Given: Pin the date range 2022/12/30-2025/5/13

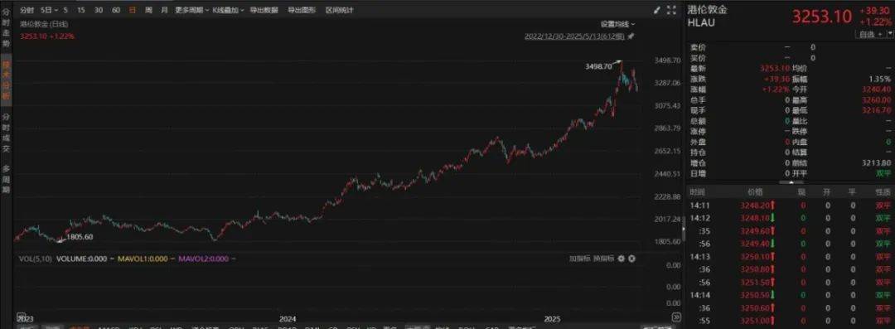Looking at the screenshot, I should (x=631, y=36).
